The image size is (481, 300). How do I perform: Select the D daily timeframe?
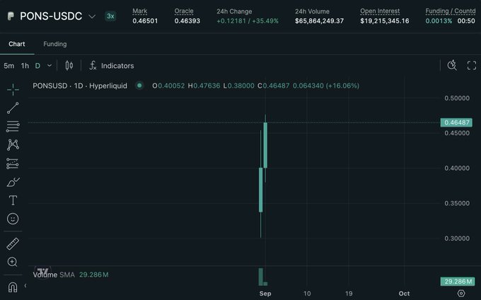coord(37,66)
